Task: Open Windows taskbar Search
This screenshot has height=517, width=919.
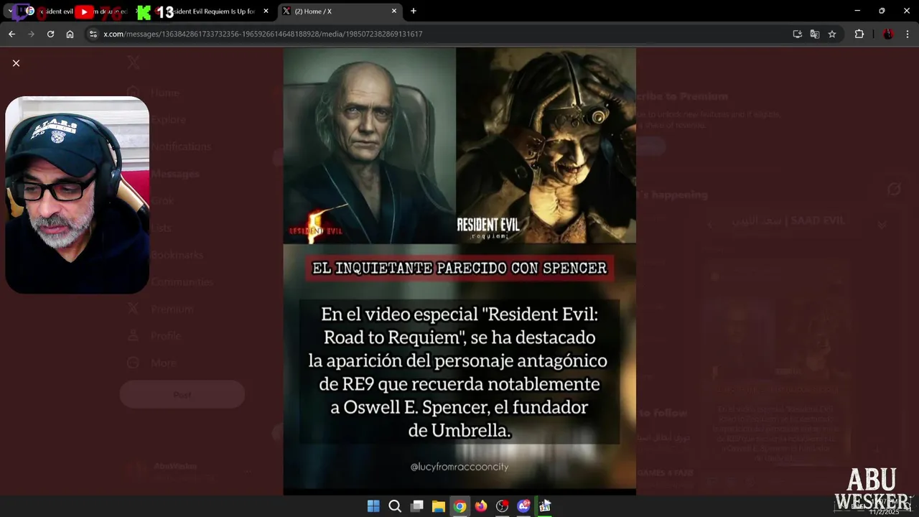Action: click(x=395, y=506)
